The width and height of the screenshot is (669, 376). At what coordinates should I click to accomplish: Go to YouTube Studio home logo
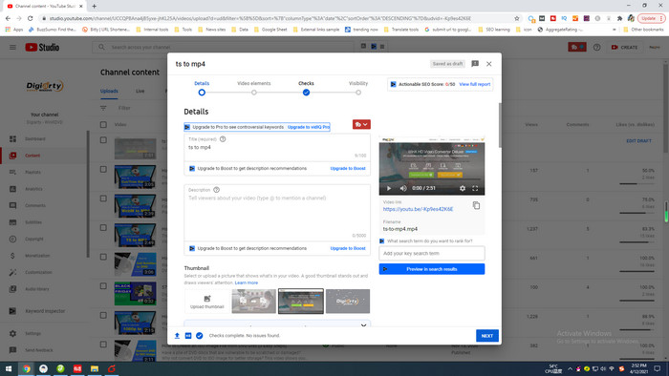pyautogui.click(x=42, y=48)
